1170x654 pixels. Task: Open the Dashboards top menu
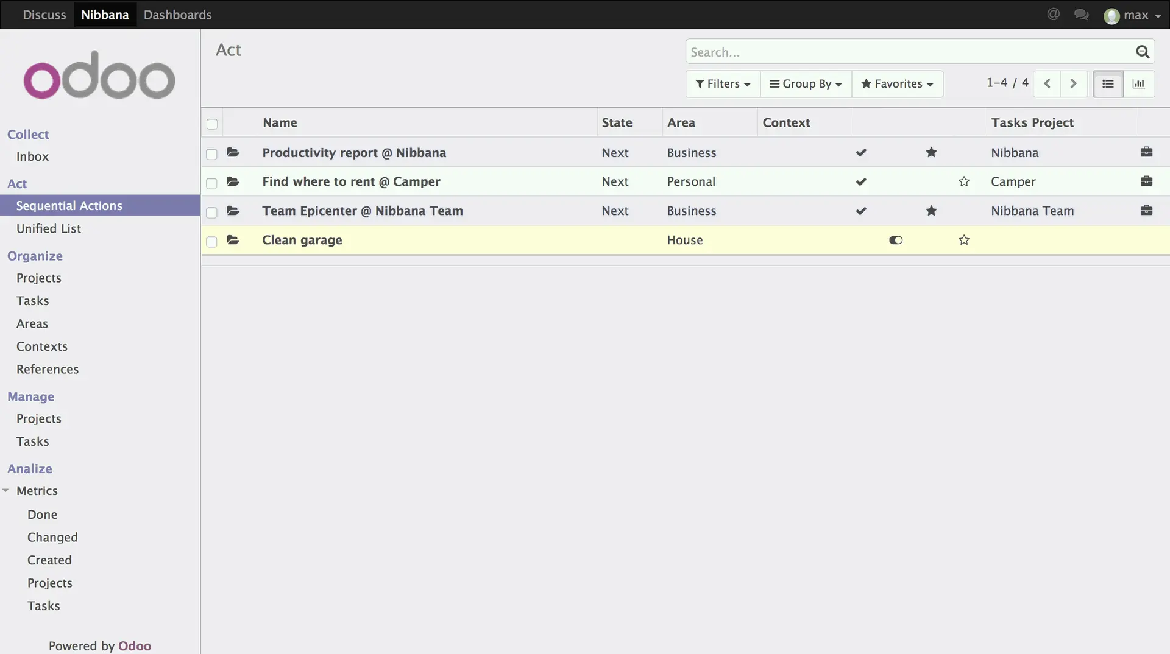177,15
